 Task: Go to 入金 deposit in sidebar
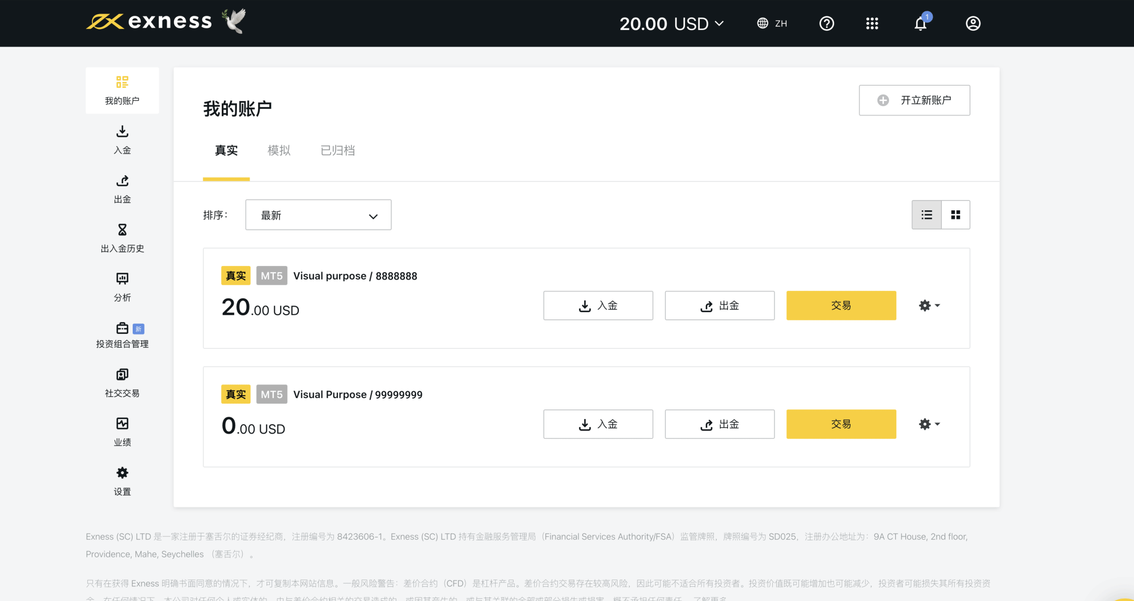[122, 139]
